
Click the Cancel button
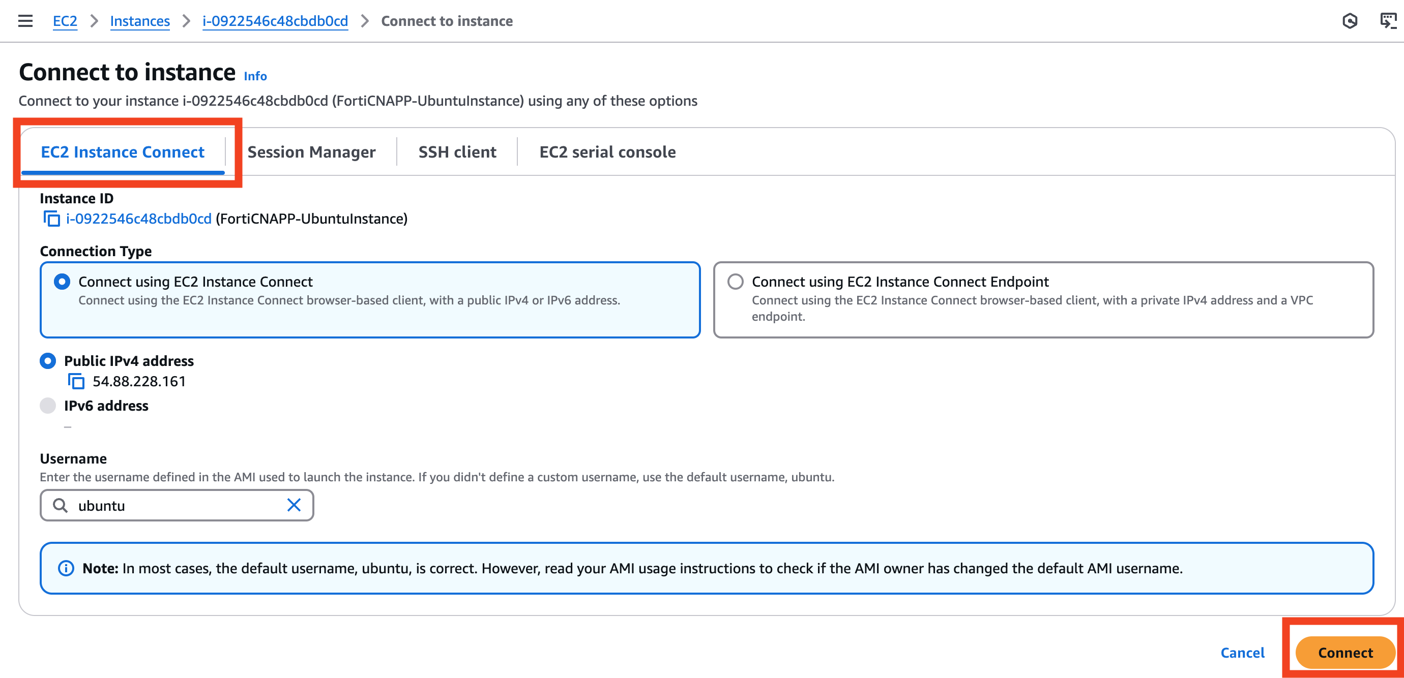(1242, 653)
